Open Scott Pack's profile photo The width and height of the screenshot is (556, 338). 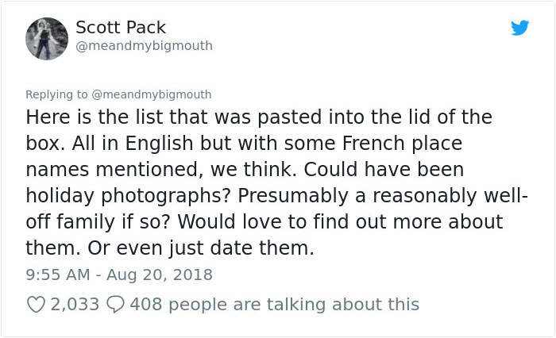47,39
